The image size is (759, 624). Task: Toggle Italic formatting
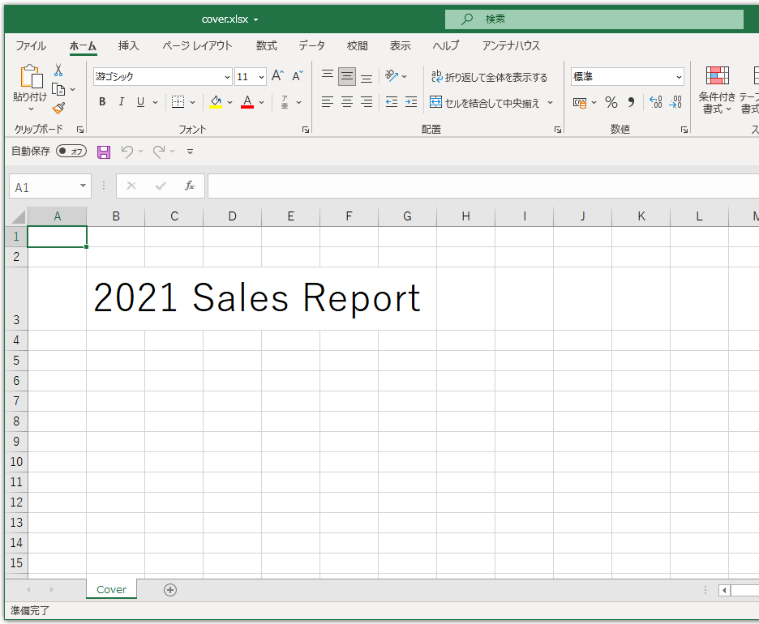[122, 102]
